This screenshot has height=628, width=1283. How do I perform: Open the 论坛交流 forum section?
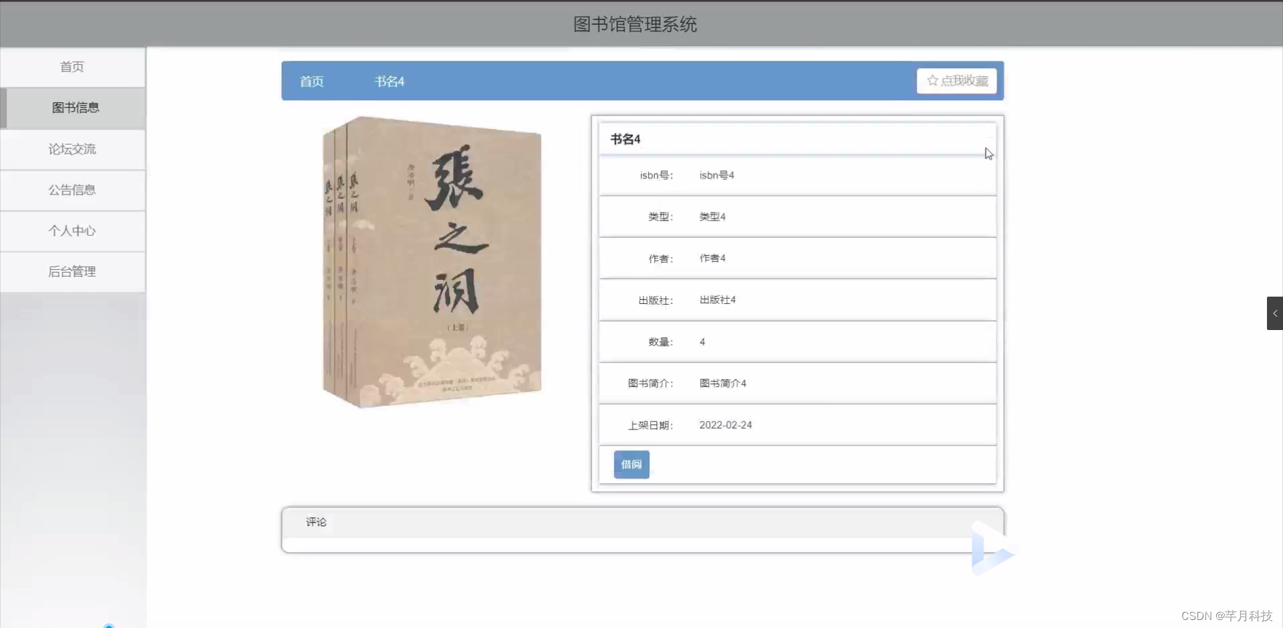click(73, 149)
